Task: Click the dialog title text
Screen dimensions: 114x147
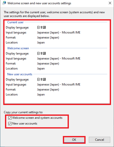Action: click(39, 3)
